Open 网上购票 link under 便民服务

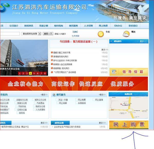82,100
